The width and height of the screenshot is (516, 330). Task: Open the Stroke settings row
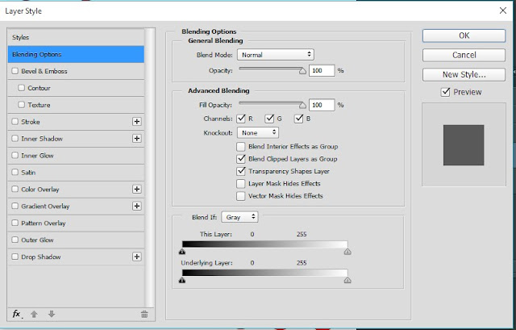(x=76, y=122)
